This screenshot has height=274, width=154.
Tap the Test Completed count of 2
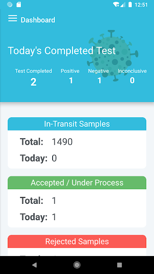click(x=33, y=82)
